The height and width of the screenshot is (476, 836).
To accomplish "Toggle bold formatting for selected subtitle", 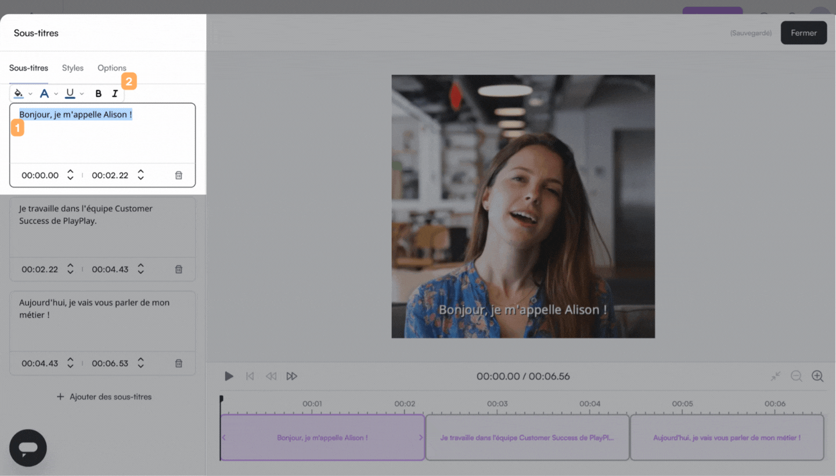I will 98,93.
